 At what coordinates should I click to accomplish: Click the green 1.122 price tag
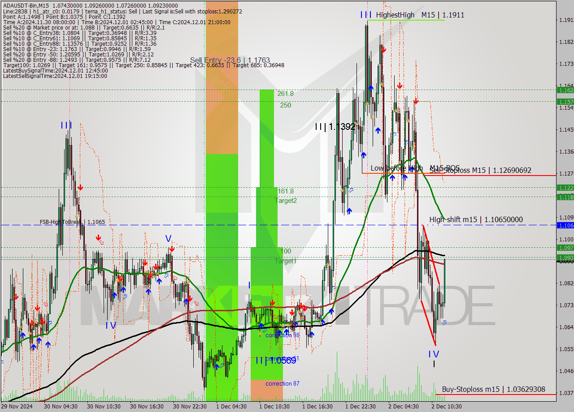(x=565, y=188)
